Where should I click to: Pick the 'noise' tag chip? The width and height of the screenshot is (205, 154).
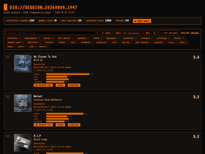(172, 42)
